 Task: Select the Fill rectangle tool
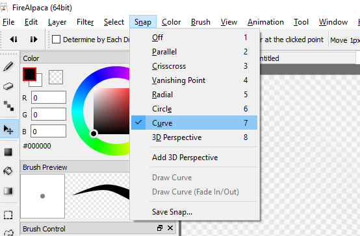pos(8,152)
